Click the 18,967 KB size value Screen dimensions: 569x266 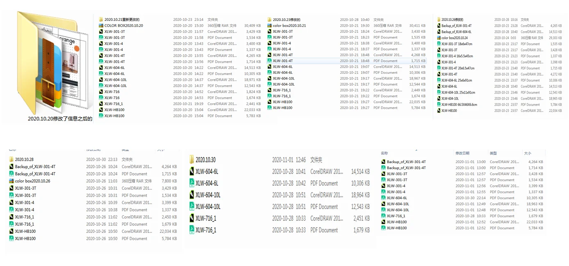point(418,78)
